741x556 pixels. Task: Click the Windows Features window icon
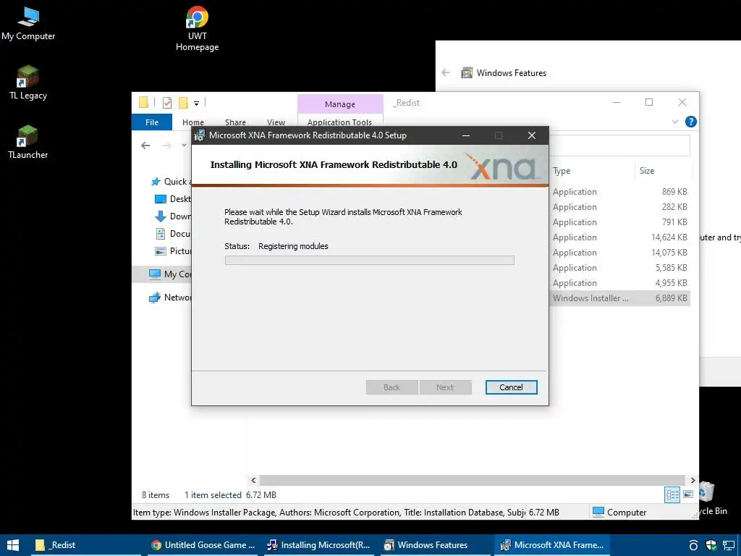[467, 73]
